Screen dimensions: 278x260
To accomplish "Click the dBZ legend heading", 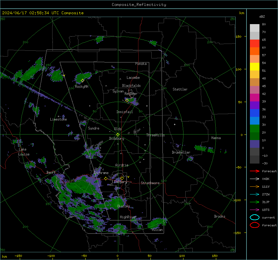I will click(262, 16).
